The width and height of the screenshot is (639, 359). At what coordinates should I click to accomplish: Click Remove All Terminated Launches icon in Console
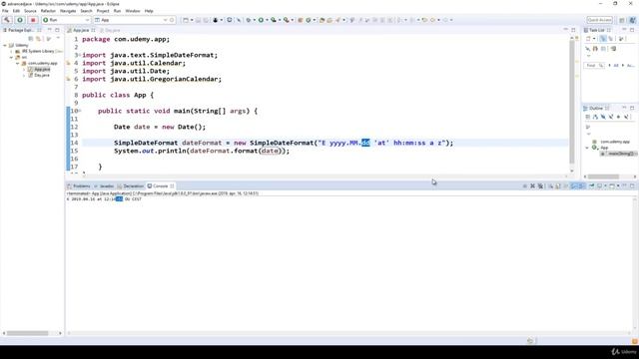[540, 186]
